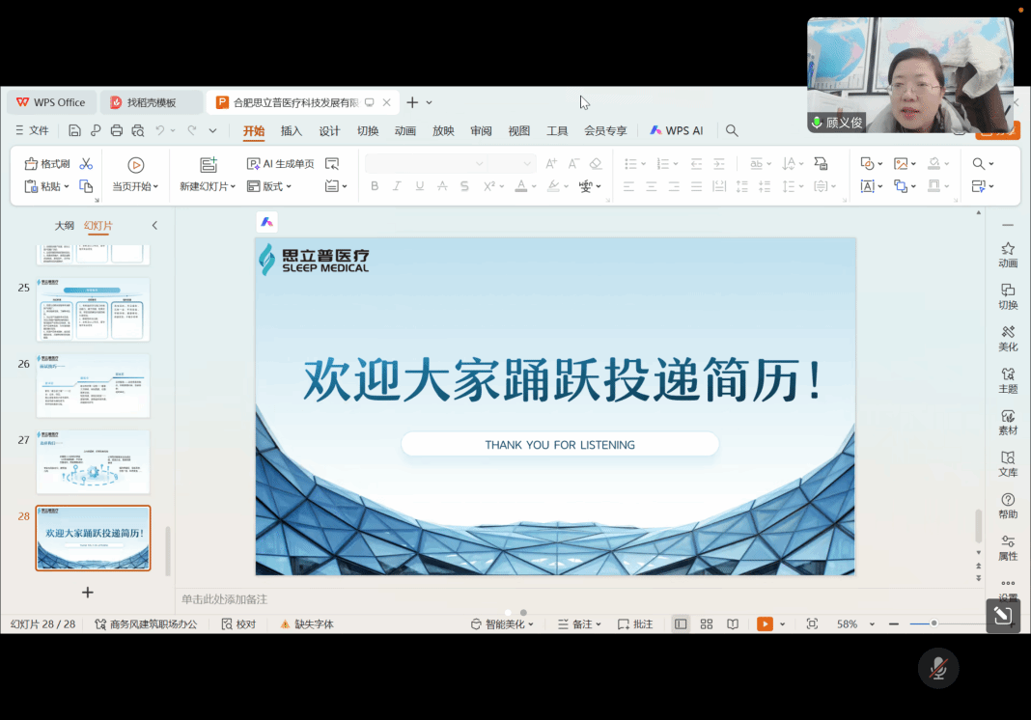Screen dimensions: 1031x720
Task: Open the 动画 animation side panel
Action: (x=1008, y=255)
